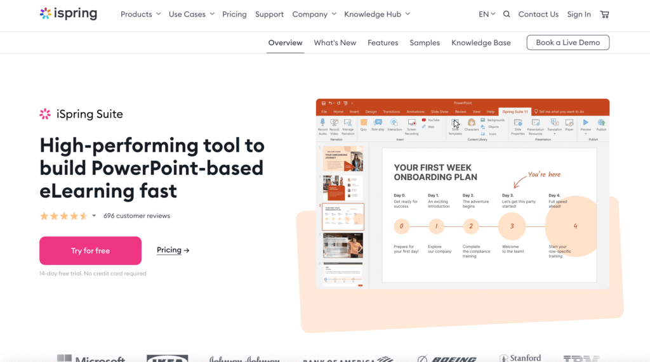Viewport: 650px width, 362px height.
Task: Select the Interaction ribbon icon
Action: [394, 125]
